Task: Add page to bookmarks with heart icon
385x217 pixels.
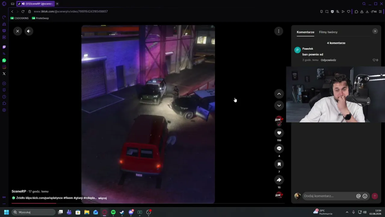Action: pyautogui.click(x=349, y=11)
